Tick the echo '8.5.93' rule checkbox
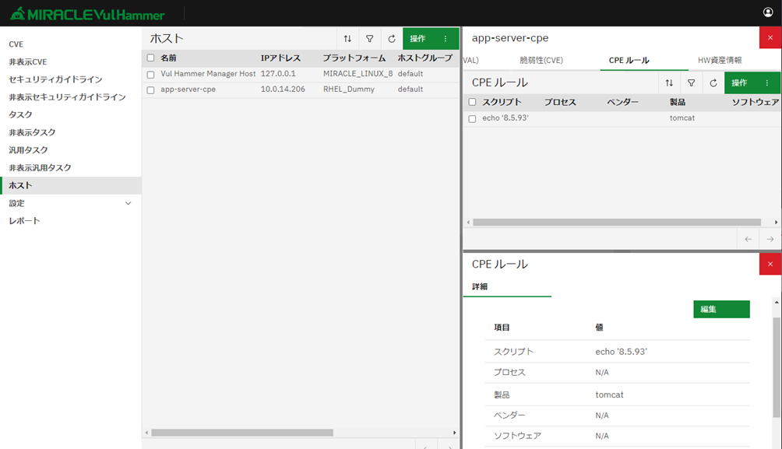This screenshot has width=782, height=449. click(472, 119)
